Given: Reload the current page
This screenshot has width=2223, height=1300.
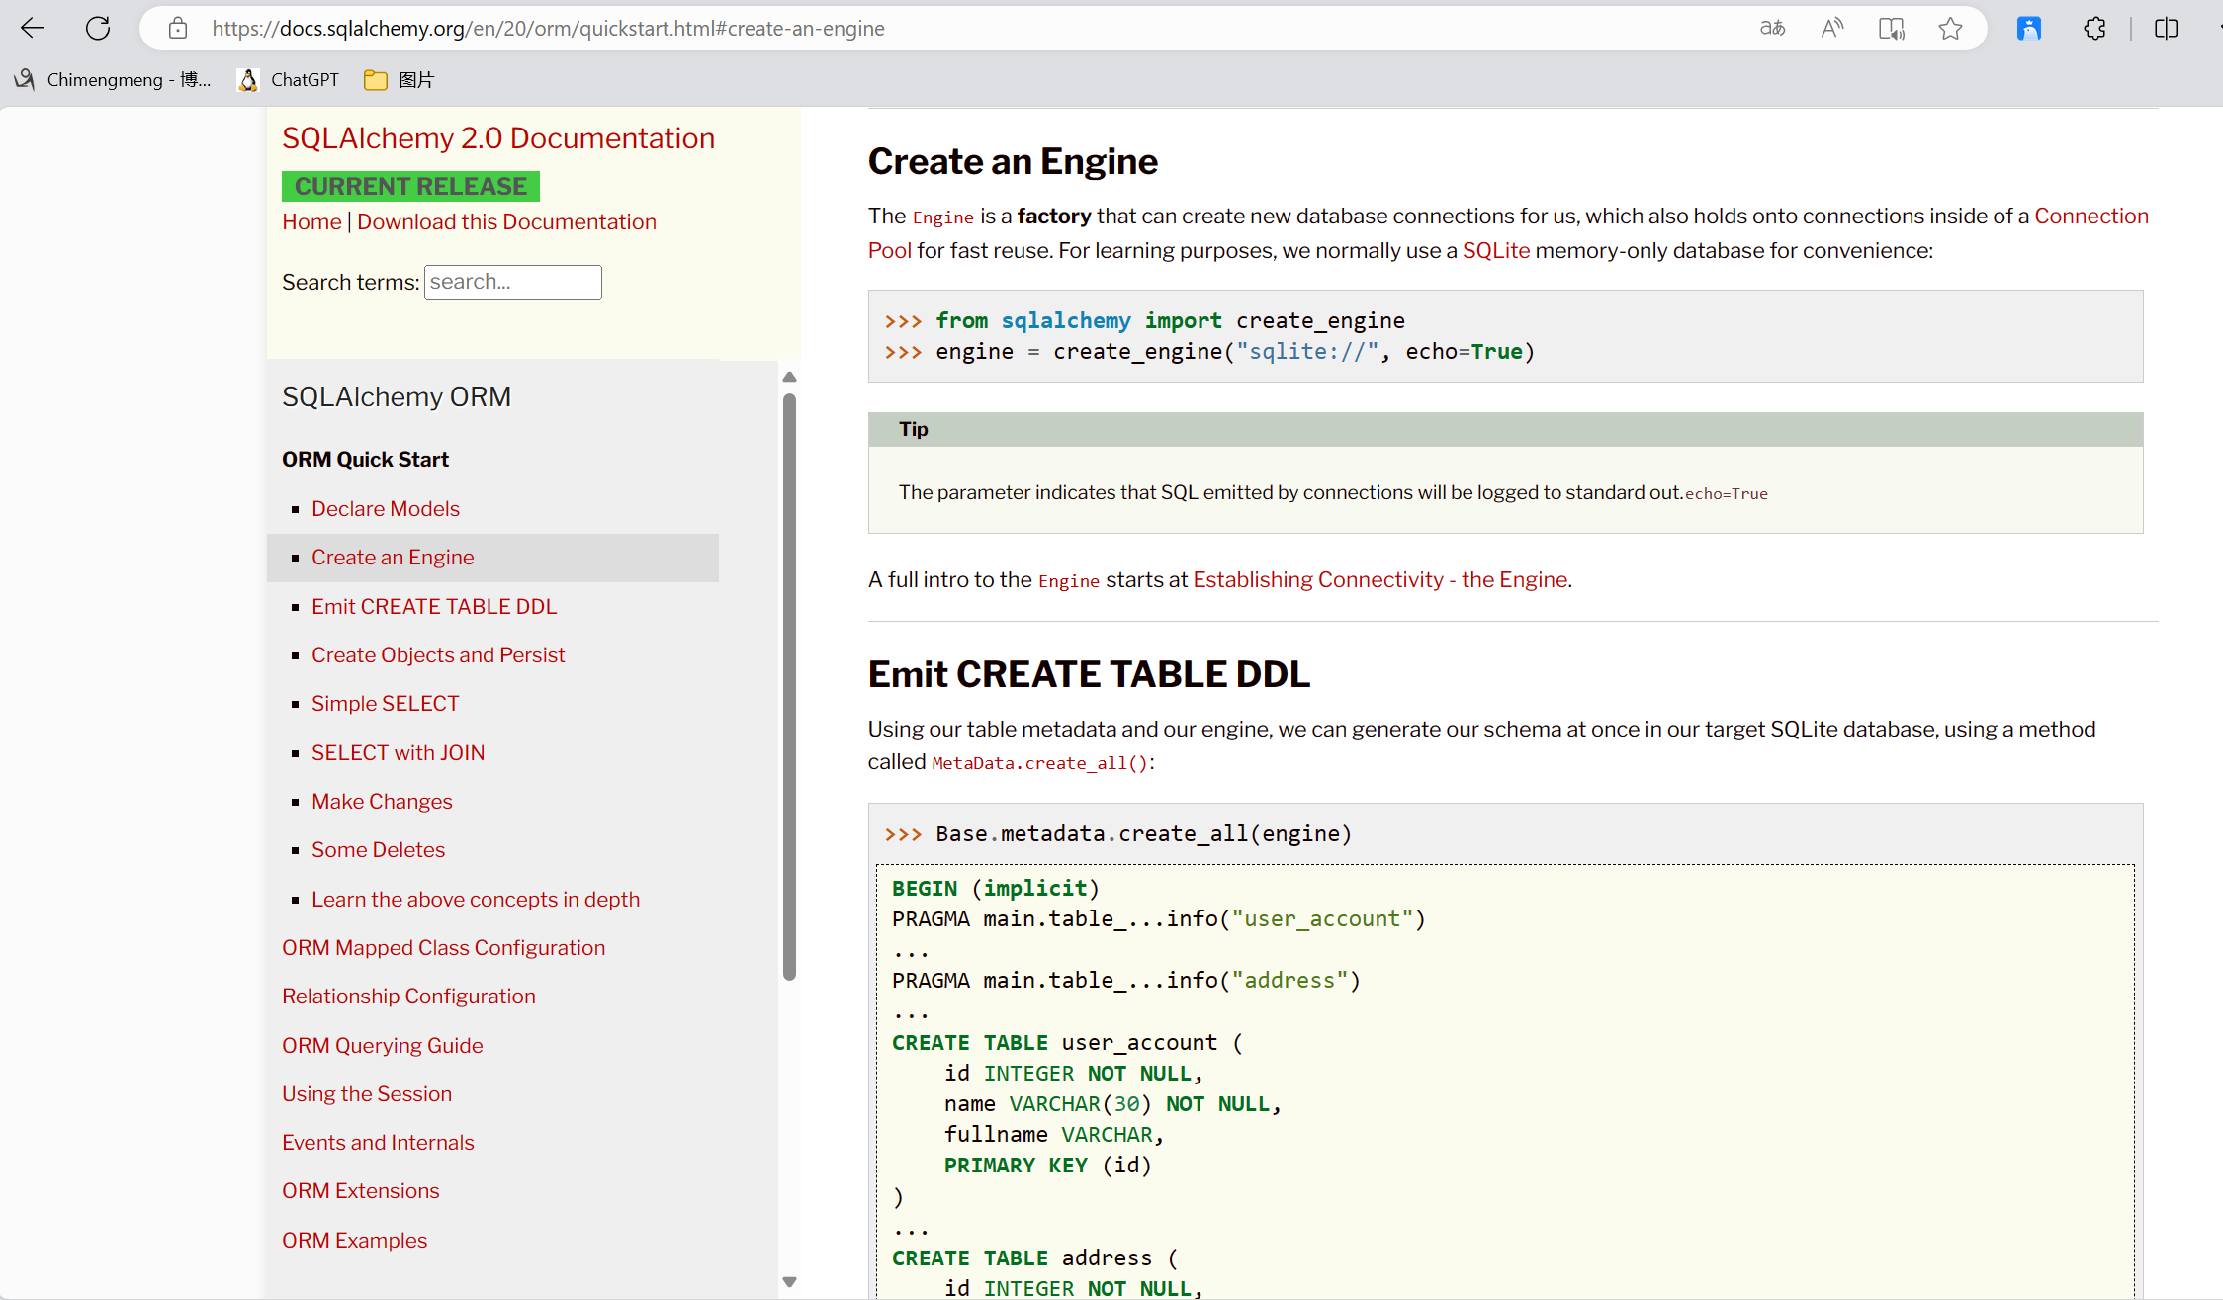Looking at the screenshot, I should [98, 28].
